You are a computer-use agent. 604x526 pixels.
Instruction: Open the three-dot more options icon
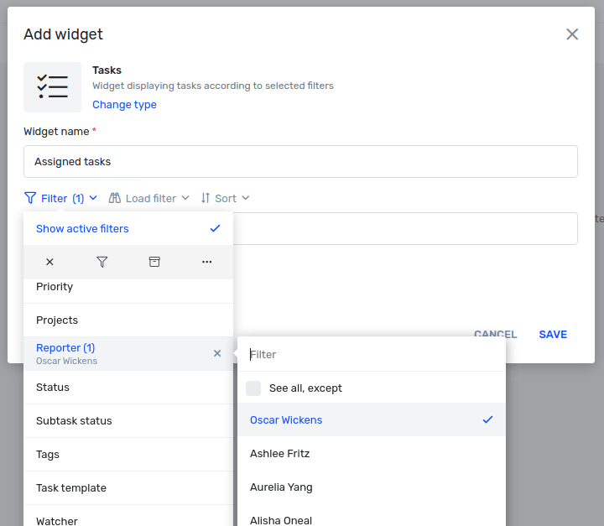coord(207,262)
